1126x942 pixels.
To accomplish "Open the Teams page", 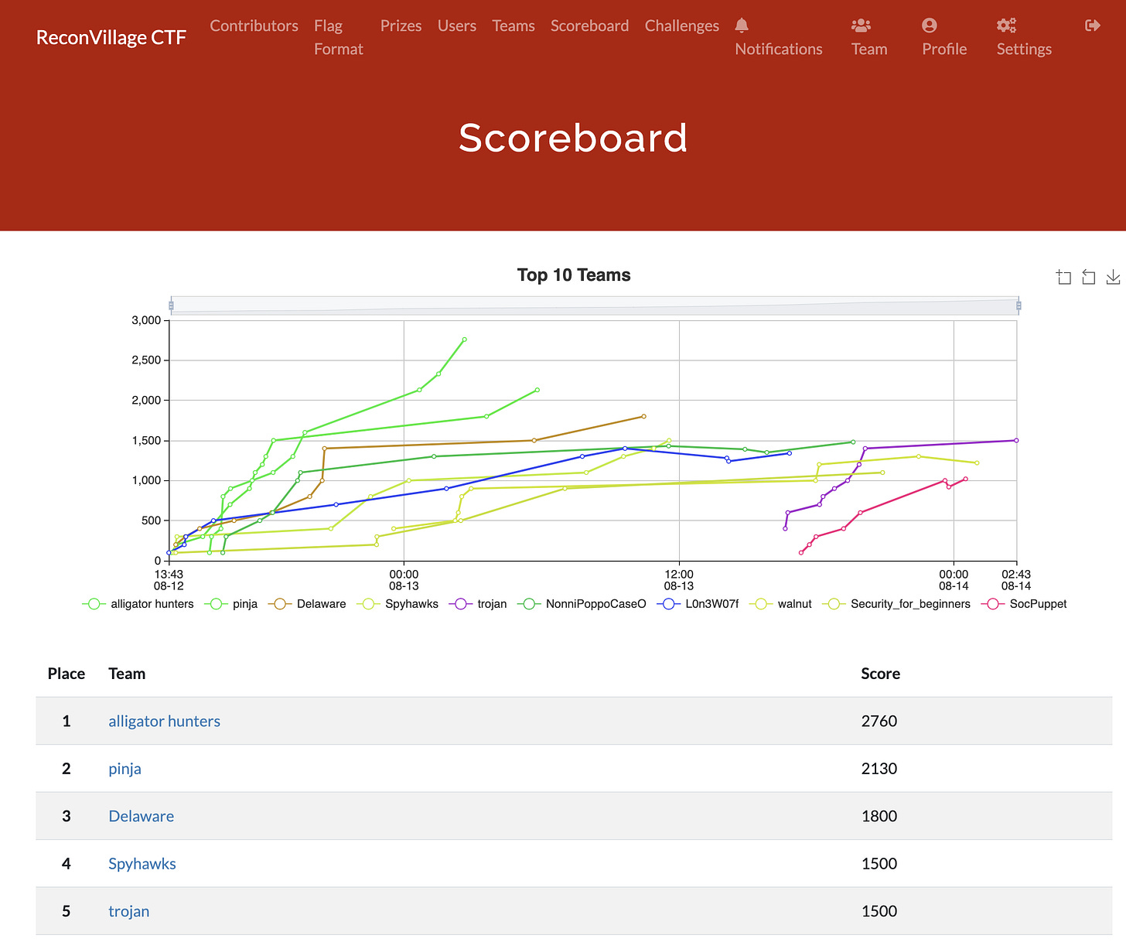I will [x=514, y=26].
